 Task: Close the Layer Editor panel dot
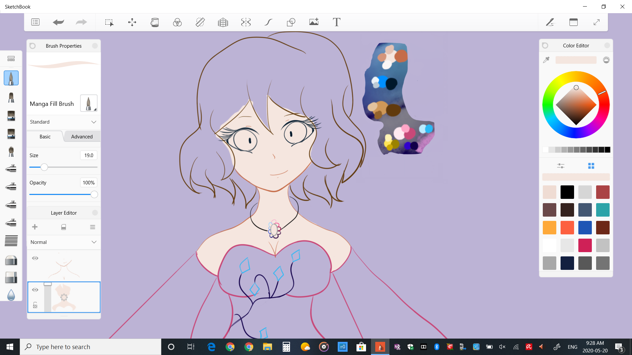tap(95, 213)
